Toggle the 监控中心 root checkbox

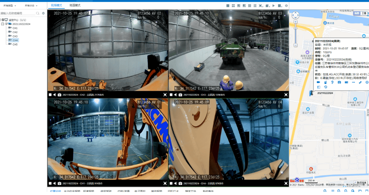pos(2,20)
